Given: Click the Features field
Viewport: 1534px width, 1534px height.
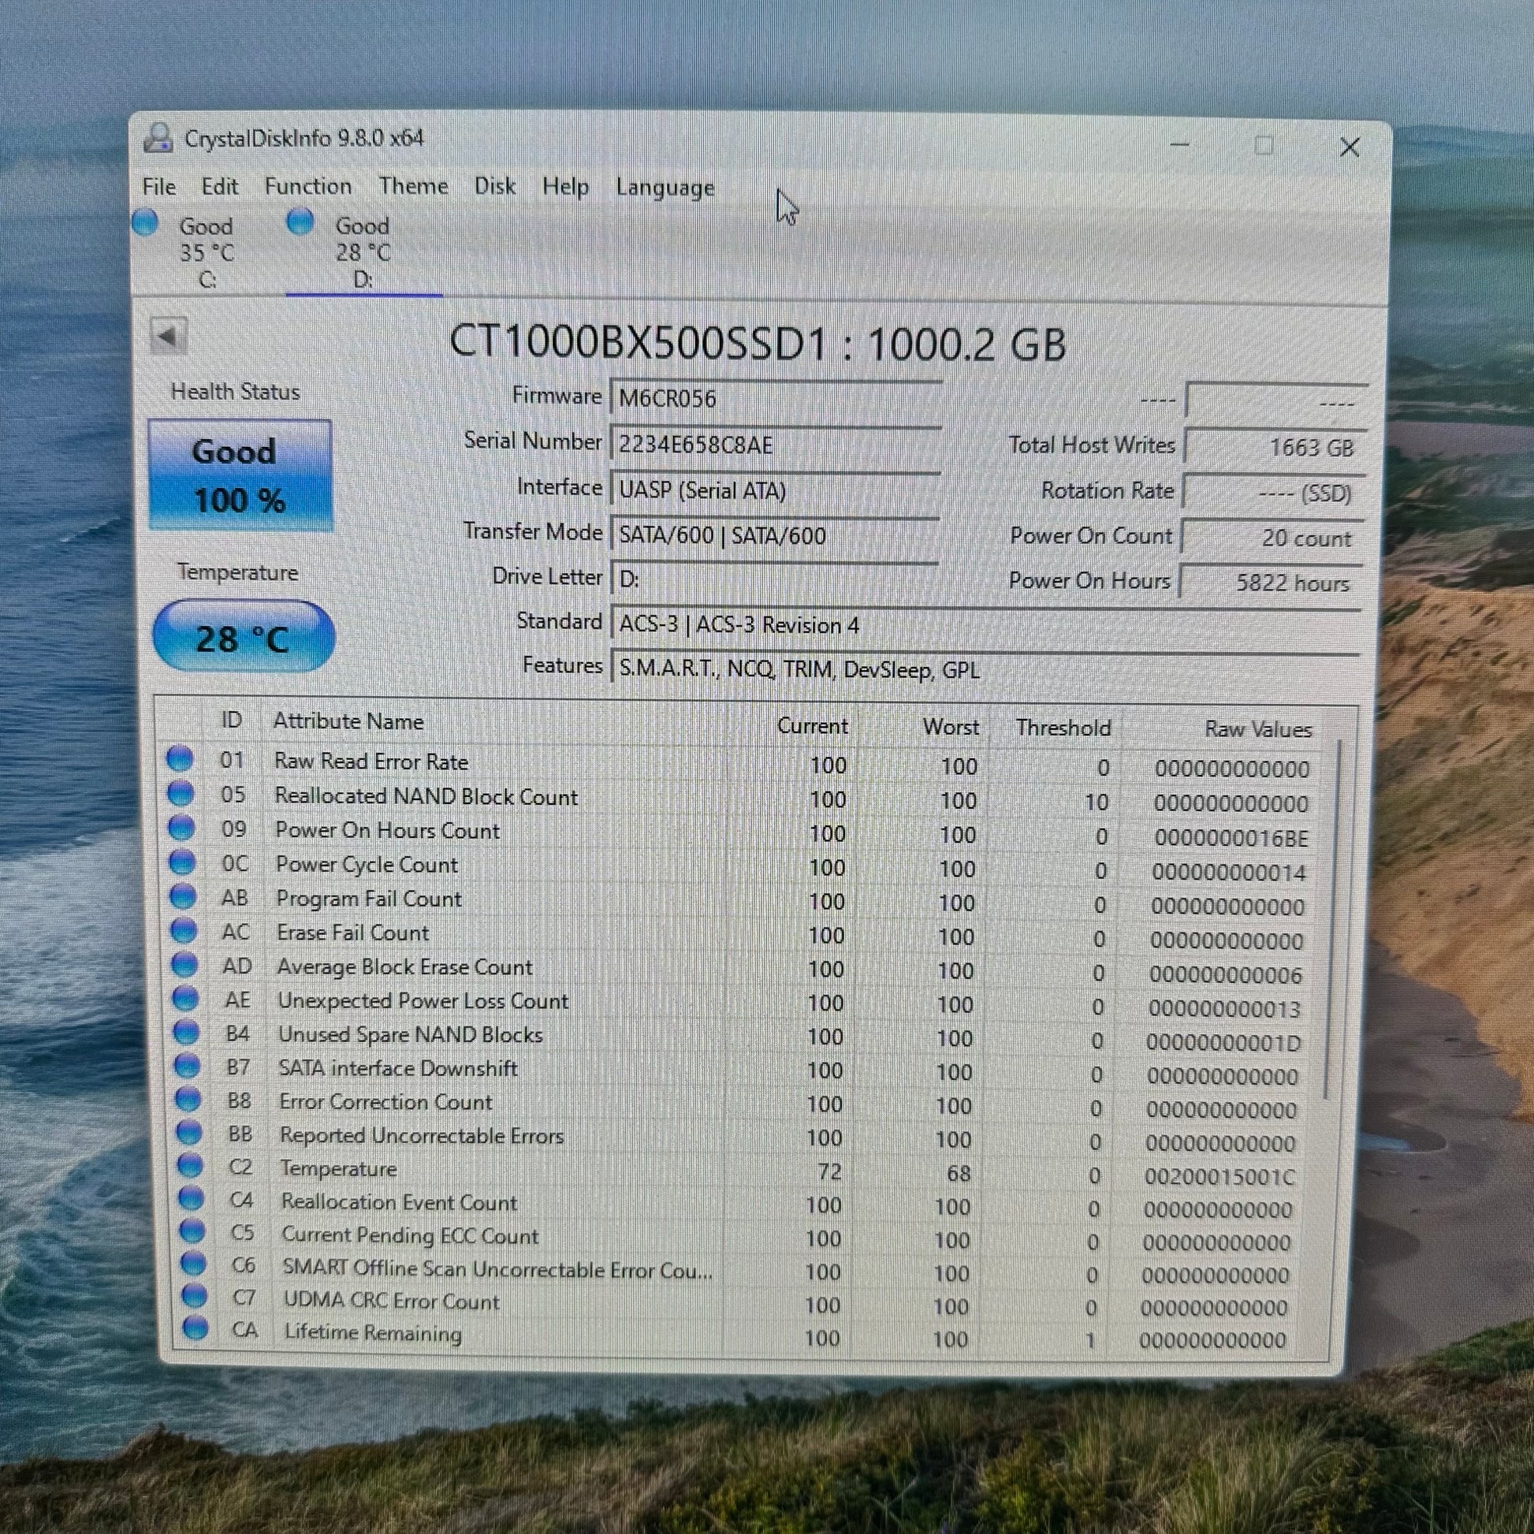Looking at the screenshot, I should (x=985, y=669).
